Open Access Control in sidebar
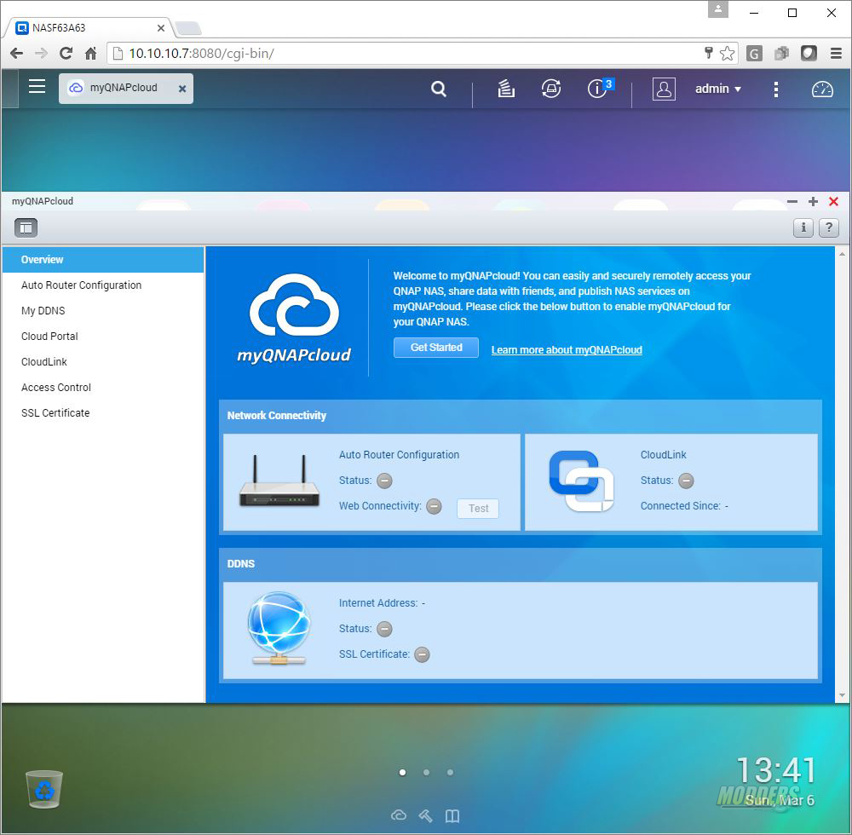 coord(103,388)
